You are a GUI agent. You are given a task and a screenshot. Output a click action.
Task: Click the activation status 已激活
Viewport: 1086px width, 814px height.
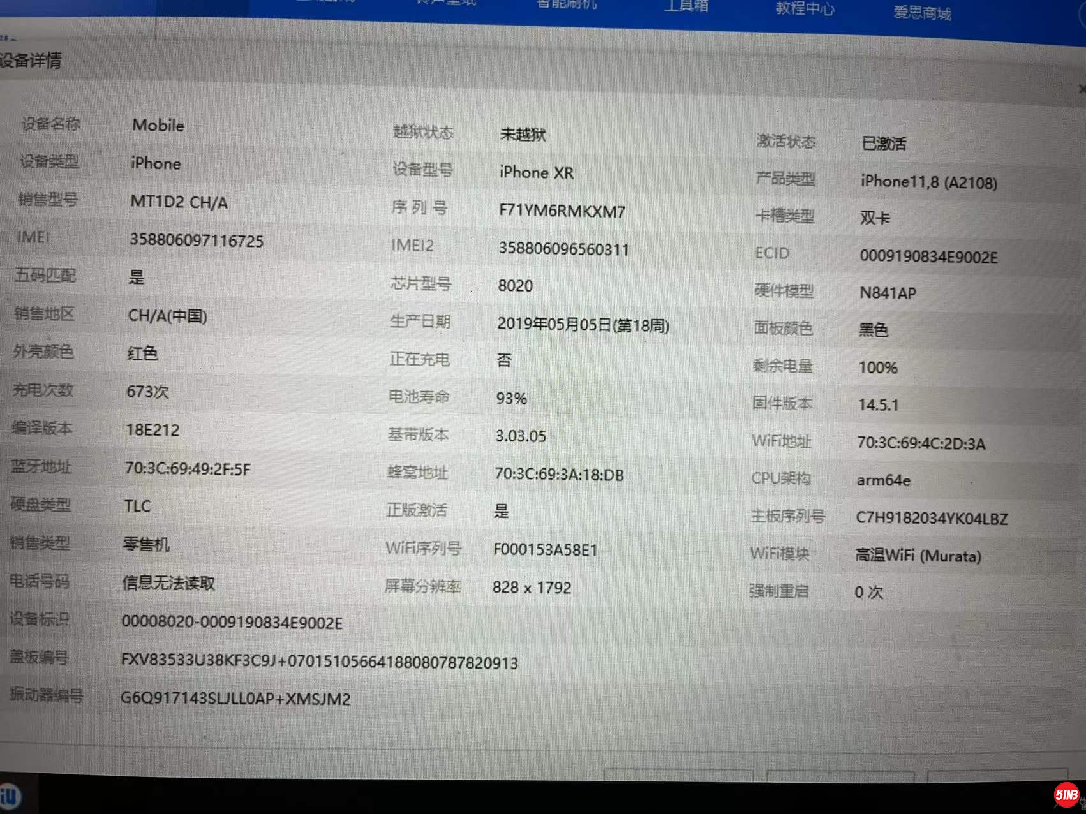(x=884, y=144)
